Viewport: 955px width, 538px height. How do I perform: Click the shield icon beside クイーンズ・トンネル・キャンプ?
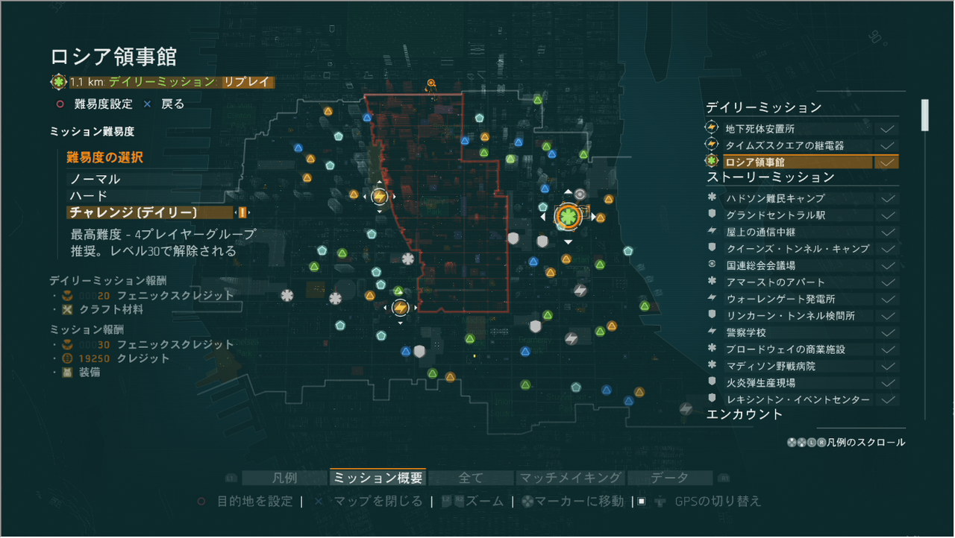(x=712, y=248)
